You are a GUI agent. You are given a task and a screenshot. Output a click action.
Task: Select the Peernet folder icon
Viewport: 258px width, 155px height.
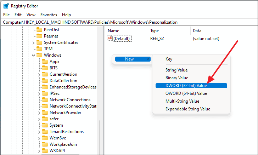tap(39, 36)
